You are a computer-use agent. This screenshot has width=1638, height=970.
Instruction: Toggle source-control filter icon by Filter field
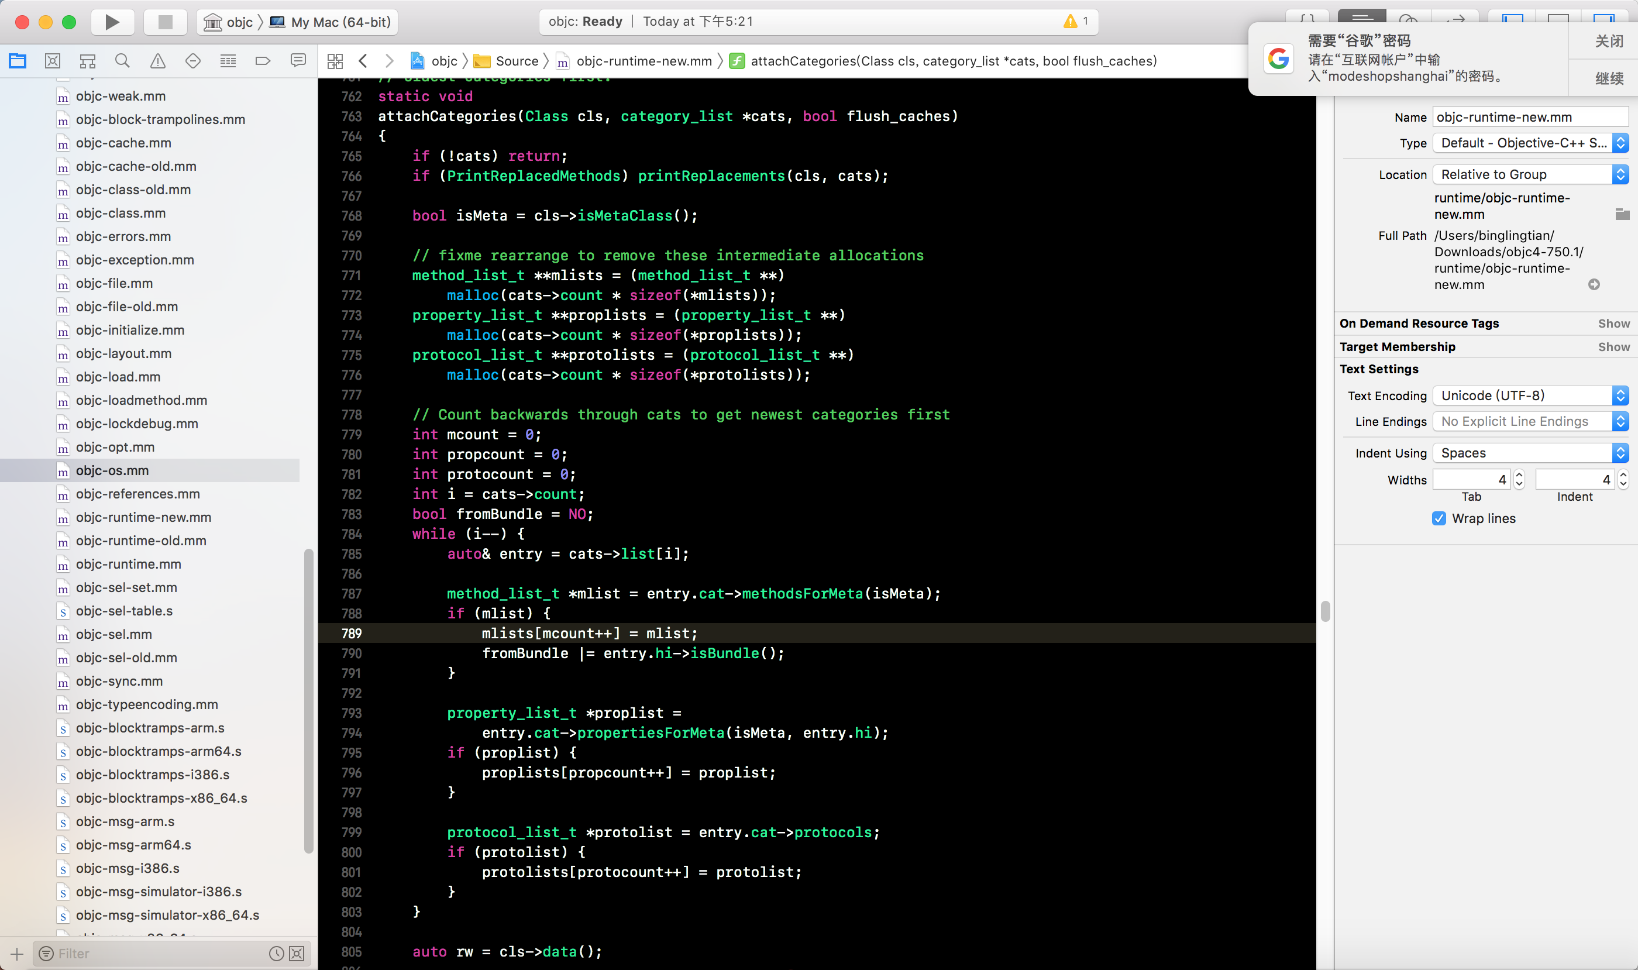297,954
